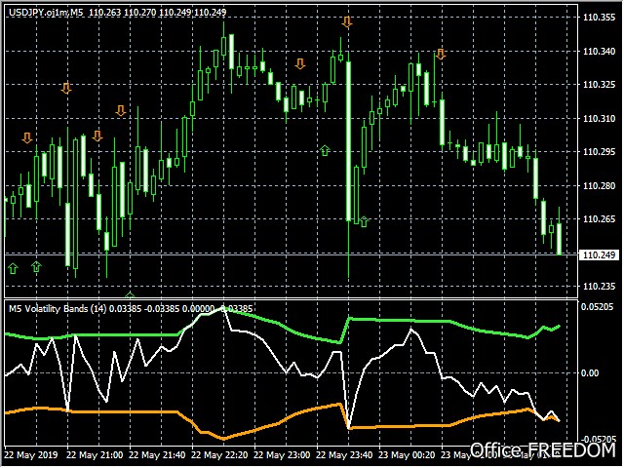This screenshot has height=468, width=624.
Task: Click the 22 May 21:00 time label
Action: point(95,455)
